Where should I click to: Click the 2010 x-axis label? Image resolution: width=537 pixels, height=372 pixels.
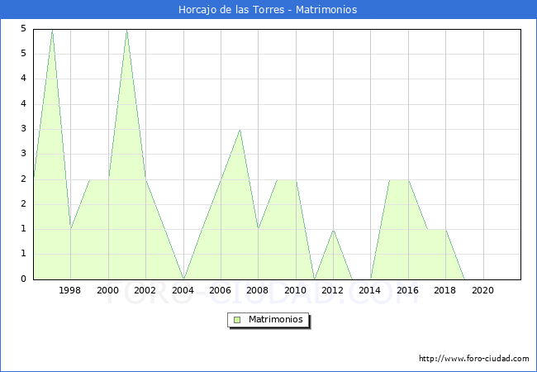pos(295,290)
